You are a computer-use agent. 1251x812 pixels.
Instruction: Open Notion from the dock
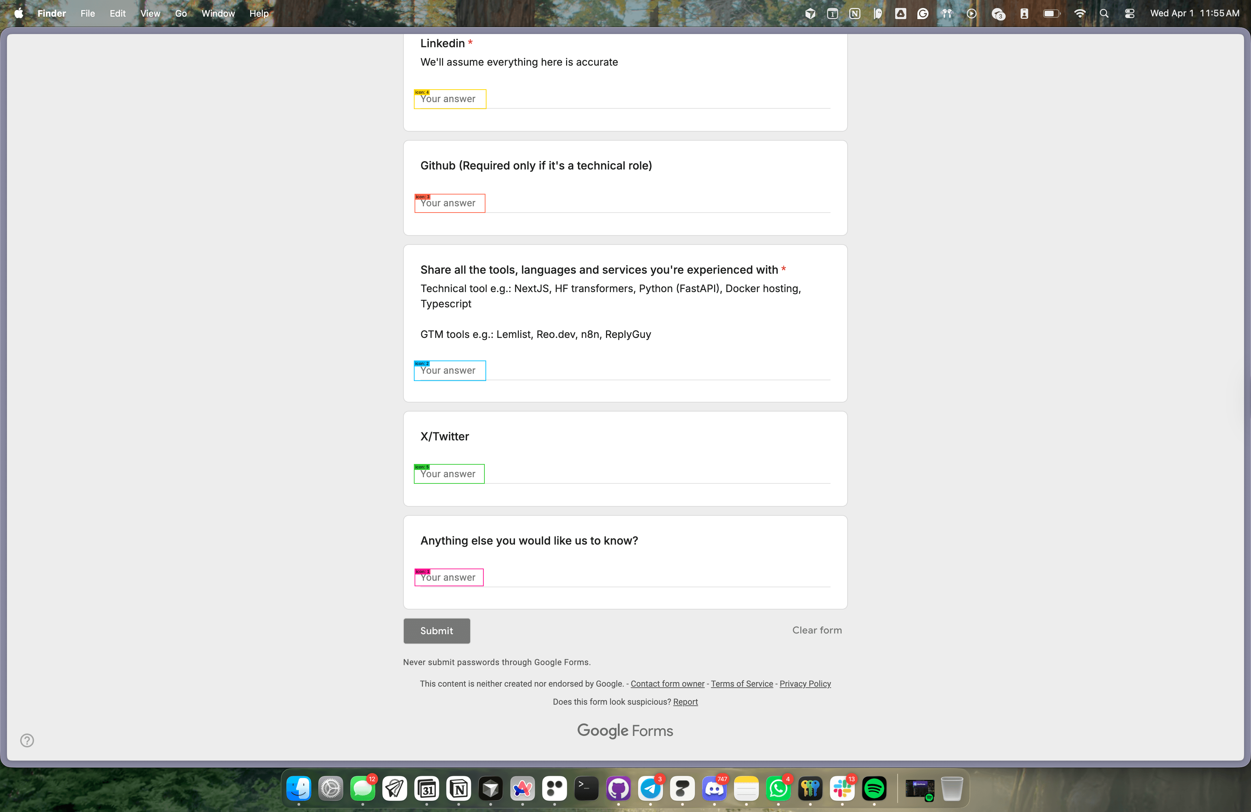pos(458,788)
